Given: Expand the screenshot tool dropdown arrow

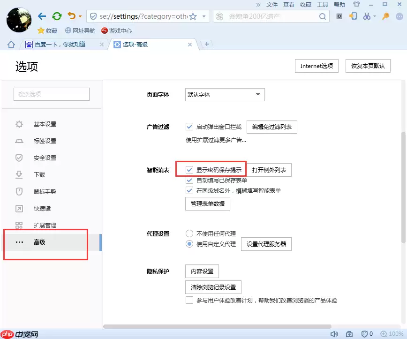Looking at the screenshot, I should pos(375,16).
